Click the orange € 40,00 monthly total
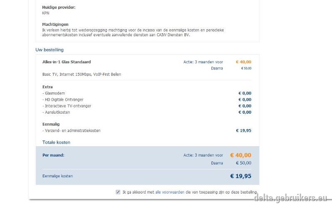Screen dimensions: 332x204 click(241, 155)
